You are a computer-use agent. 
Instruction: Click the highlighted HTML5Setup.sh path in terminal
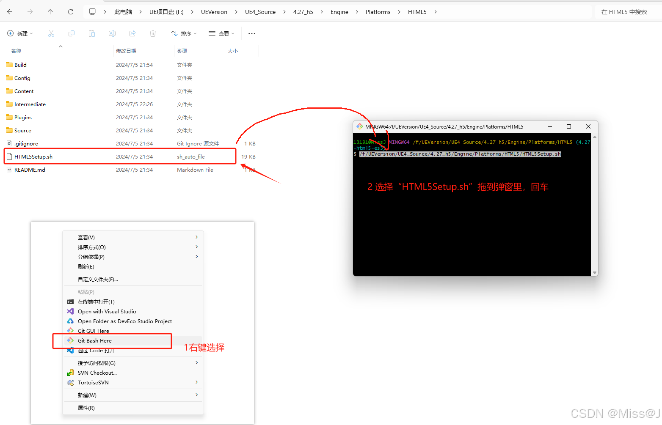coord(460,154)
